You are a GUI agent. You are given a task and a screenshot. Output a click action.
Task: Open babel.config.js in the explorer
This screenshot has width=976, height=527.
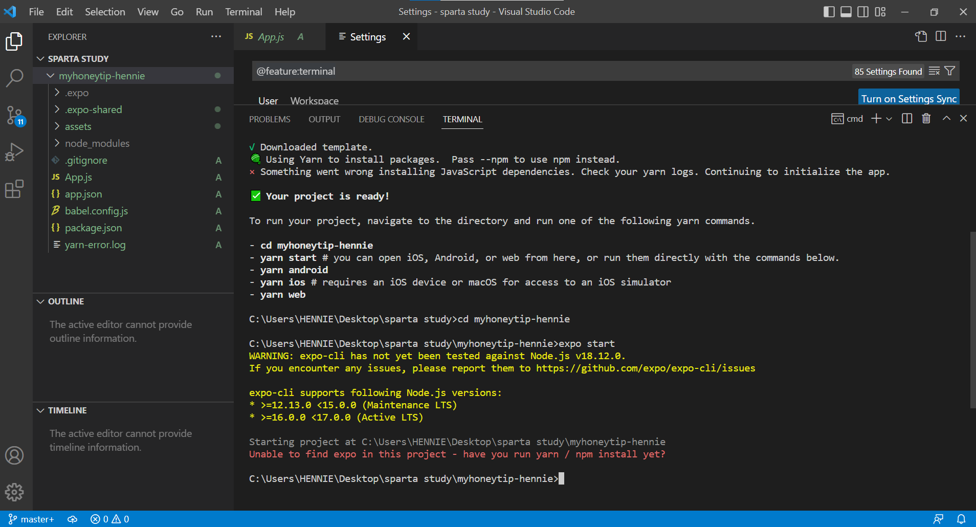click(x=96, y=211)
